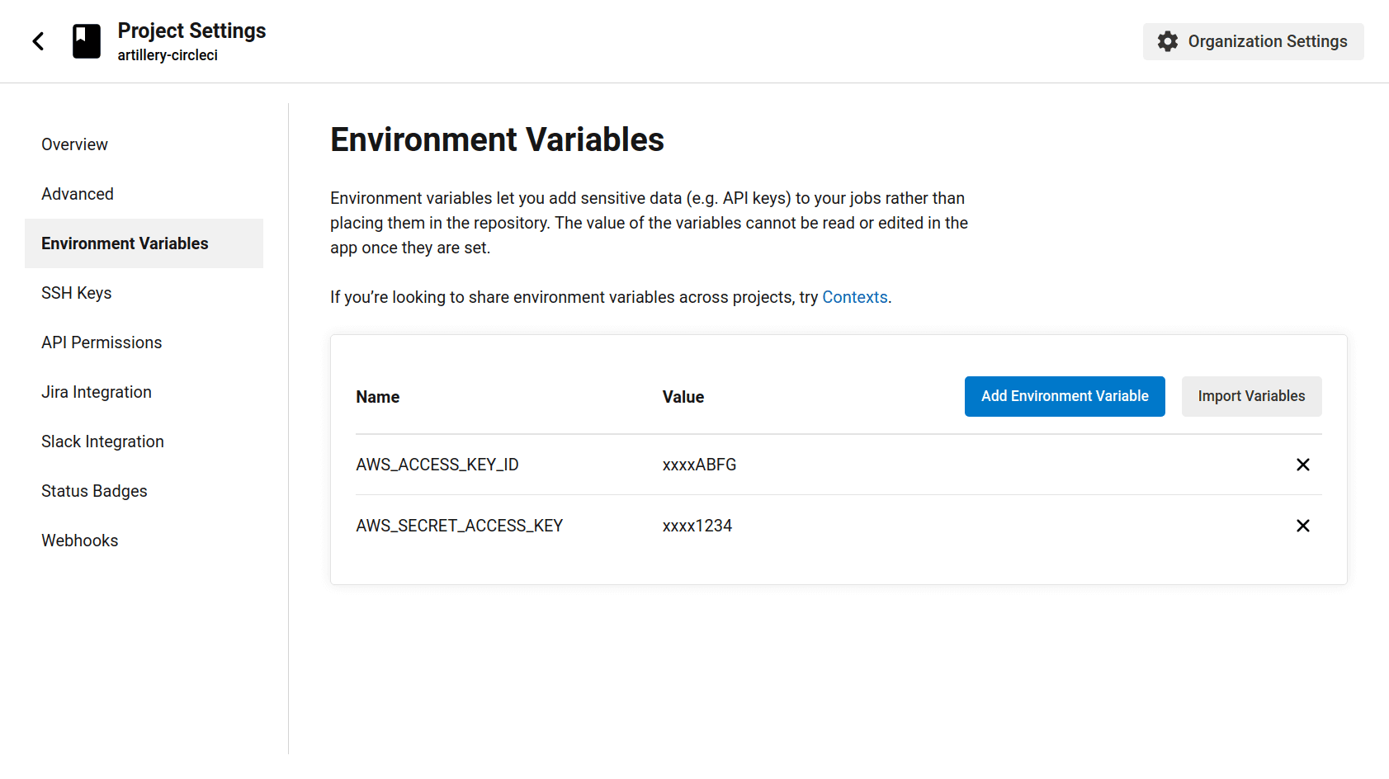1389x779 pixels.
Task: Go to Jira Integration
Action: pyautogui.click(x=96, y=391)
